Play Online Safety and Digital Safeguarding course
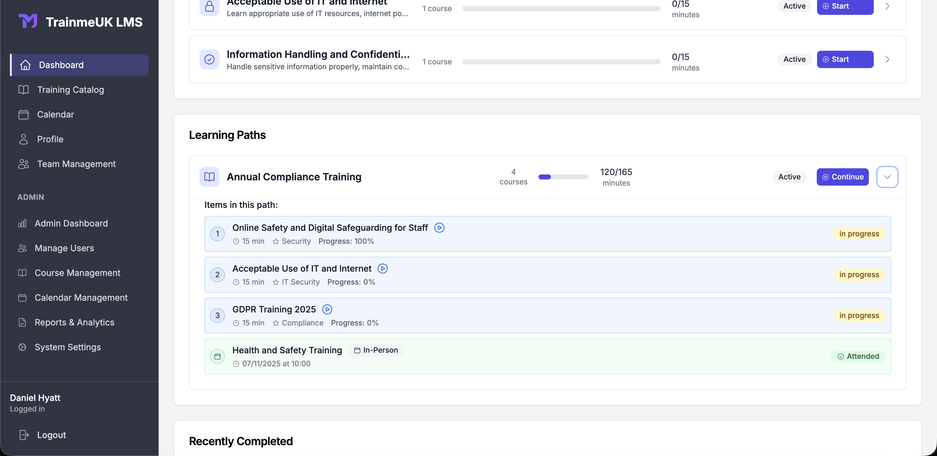This screenshot has height=456, width=937. [x=439, y=228]
